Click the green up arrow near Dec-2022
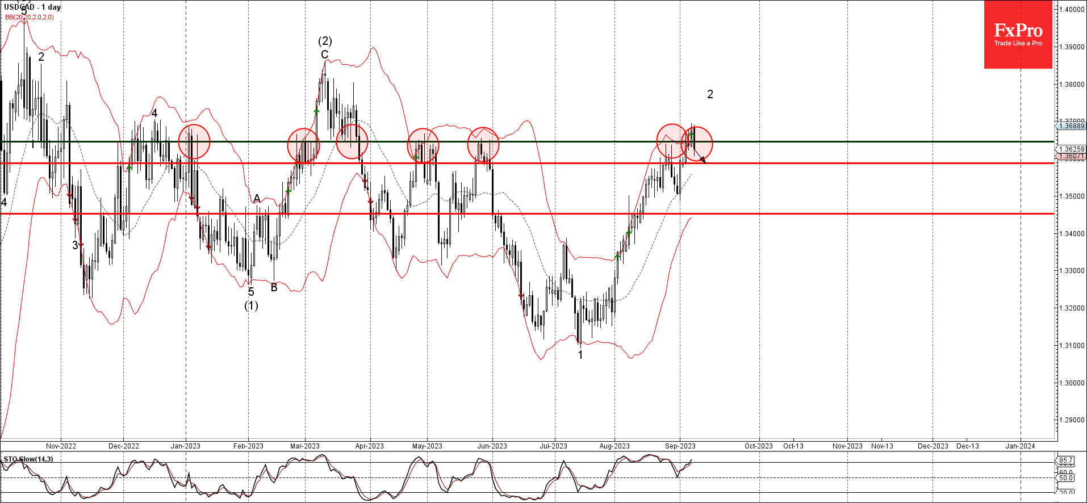 (x=129, y=167)
